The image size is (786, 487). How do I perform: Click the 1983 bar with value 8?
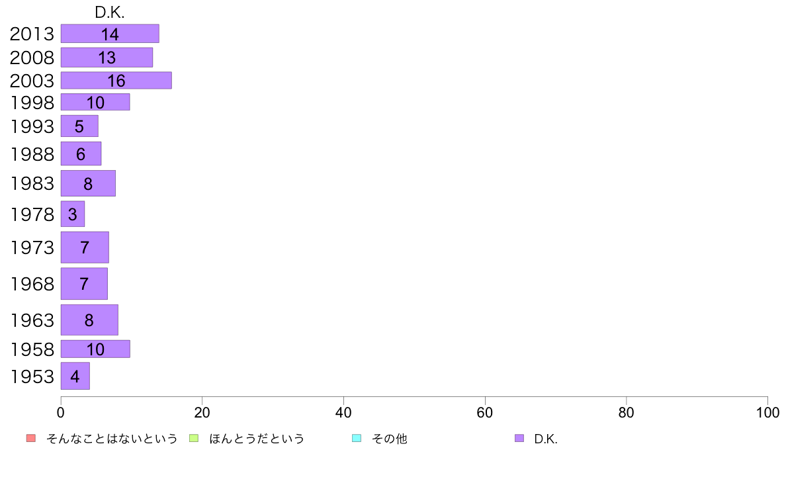point(88,183)
